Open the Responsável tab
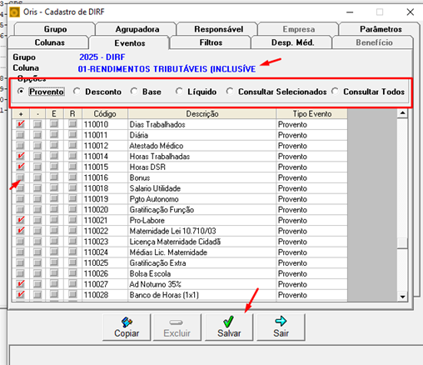423x365 pixels. pos(218,29)
